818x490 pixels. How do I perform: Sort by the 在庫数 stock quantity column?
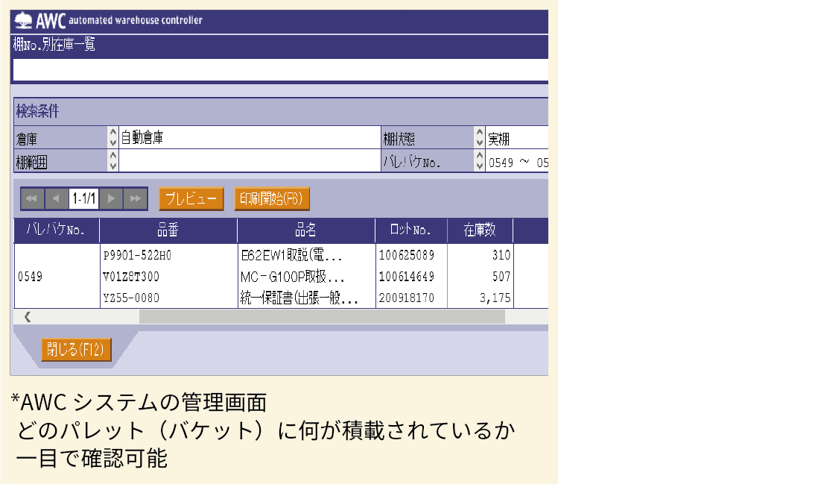tap(480, 230)
